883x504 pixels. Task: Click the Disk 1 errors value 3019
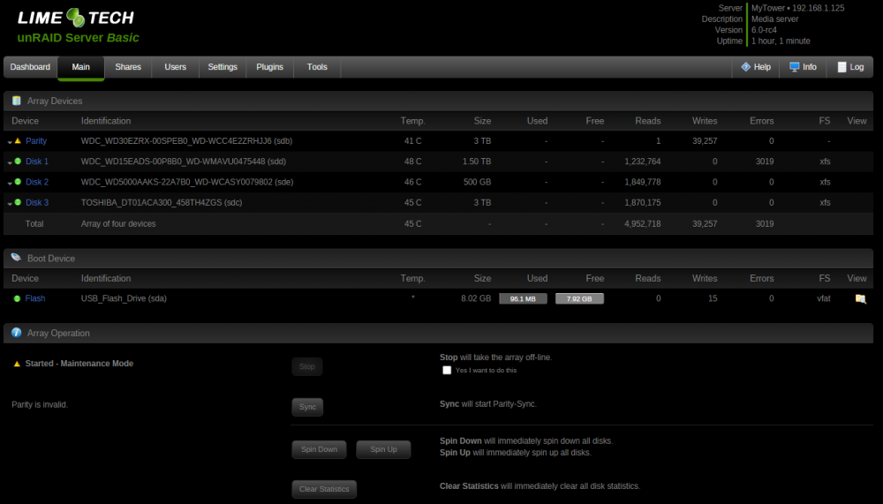[764, 161]
